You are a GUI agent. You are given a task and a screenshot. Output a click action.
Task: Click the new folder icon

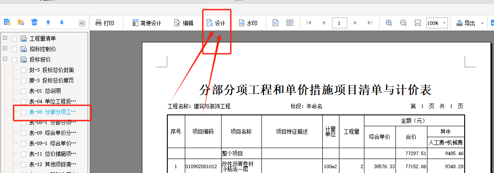[21, 22]
